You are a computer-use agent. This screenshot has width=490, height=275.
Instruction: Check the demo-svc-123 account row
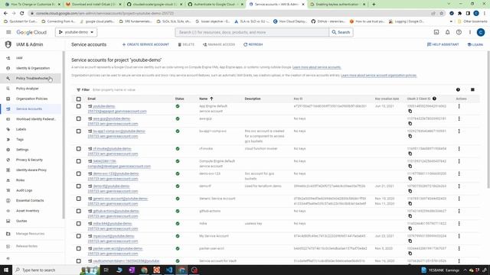tap(78, 173)
